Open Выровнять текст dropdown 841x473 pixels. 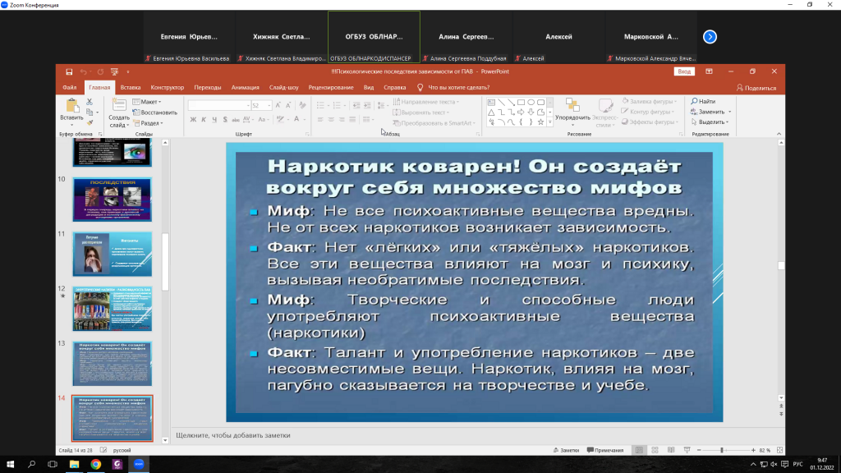421,113
